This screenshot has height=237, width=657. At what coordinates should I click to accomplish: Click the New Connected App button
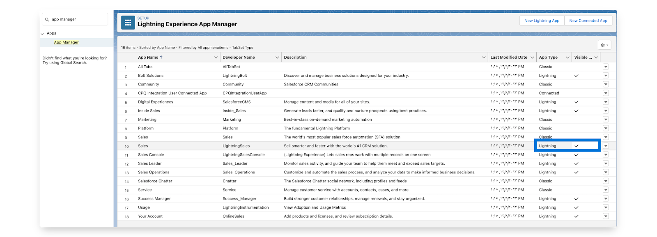(588, 21)
